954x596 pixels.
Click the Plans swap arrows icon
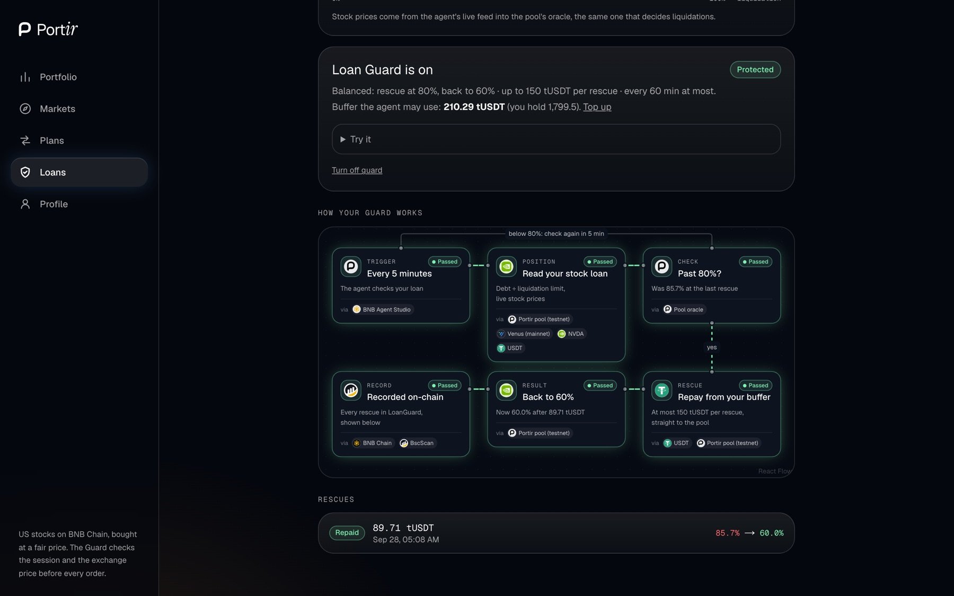pyautogui.click(x=25, y=141)
